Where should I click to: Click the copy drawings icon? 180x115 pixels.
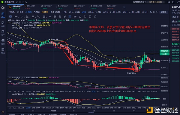coord(85,17)
